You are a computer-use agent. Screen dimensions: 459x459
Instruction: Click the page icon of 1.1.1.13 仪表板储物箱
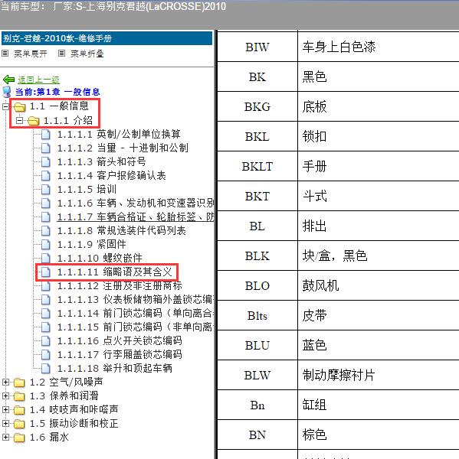[x=45, y=300]
